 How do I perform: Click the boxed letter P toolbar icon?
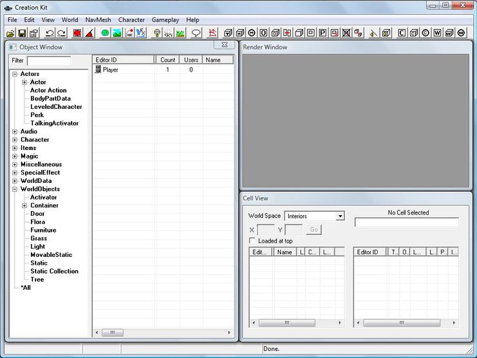322,33
